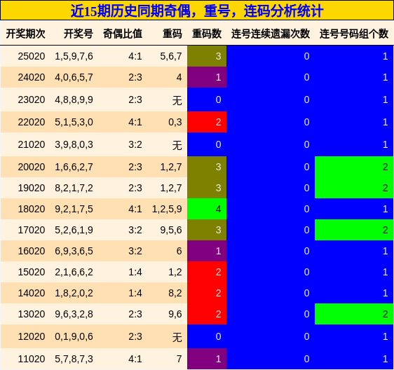Click period cell 23020
Screen dimensions: 394x370
point(32,100)
